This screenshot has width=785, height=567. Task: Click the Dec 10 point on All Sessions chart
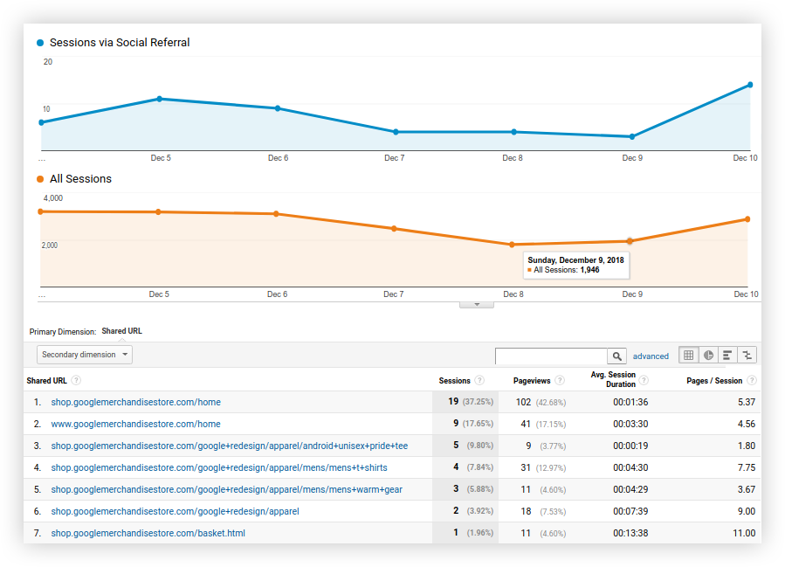(x=747, y=219)
